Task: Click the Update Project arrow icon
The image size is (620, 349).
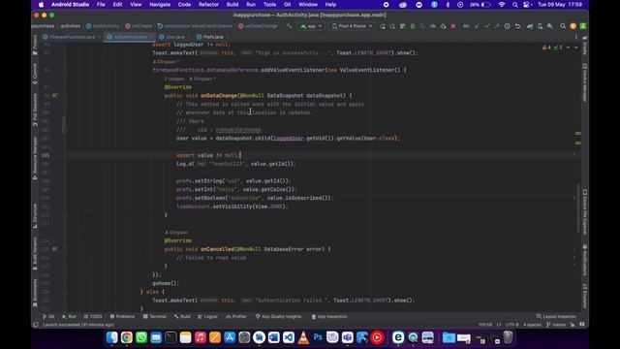Action: tap(477, 26)
